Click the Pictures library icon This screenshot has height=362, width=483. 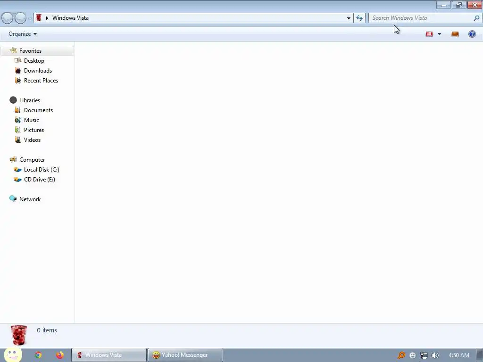coord(17,130)
